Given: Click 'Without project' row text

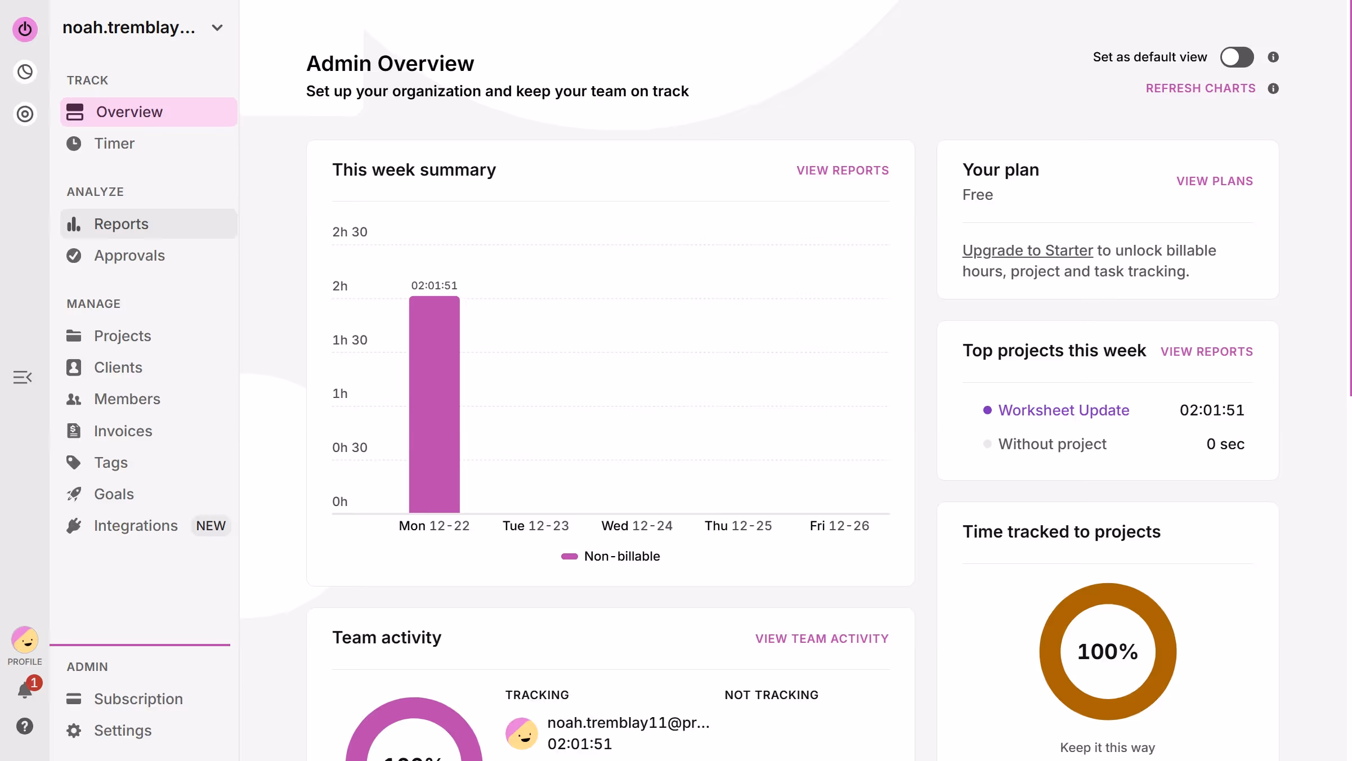Looking at the screenshot, I should click(x=1052, y=444).
